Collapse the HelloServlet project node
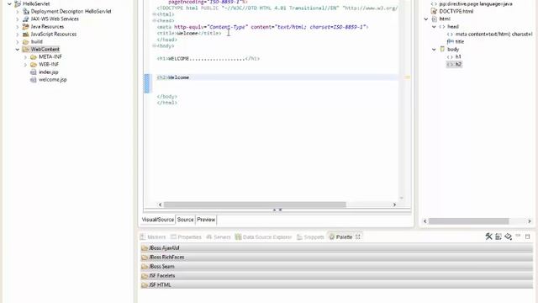Screen dimensions: 538x303 pyautogui.click(x=9, y=3)
